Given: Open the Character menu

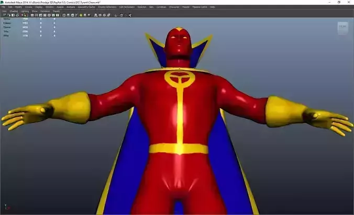Looking at the screenshot, I should [174, 7].
